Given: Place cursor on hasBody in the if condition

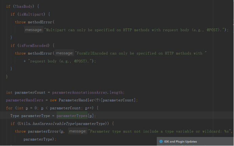Looking at the screenshot, I should pos(24,6).
